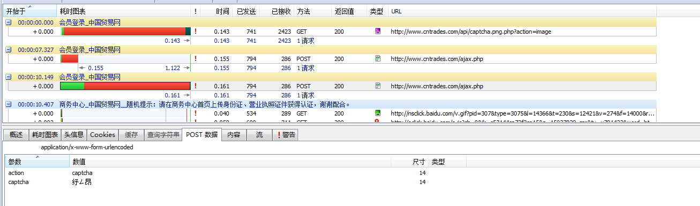Select the ajax.php URL in the 00:00:07.327 group

click(x=437, y=59)
